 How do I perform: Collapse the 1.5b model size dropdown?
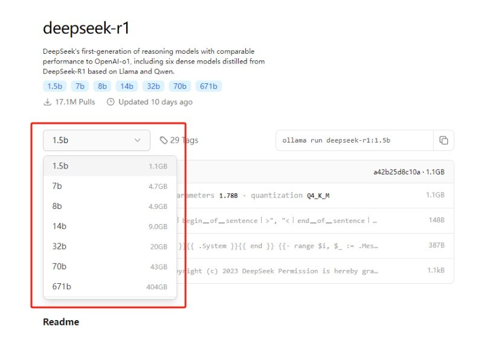(97, 140)
